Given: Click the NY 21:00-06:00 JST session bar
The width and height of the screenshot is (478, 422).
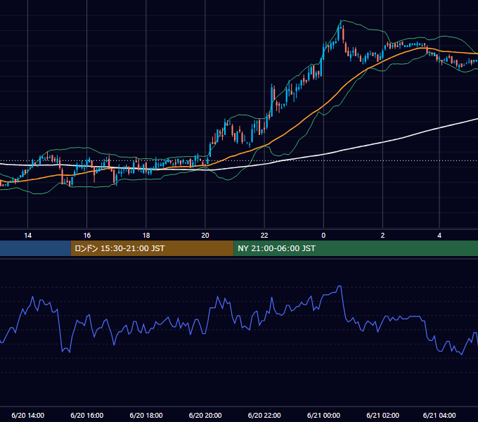Looking at the screenshot, I should 356,248.
